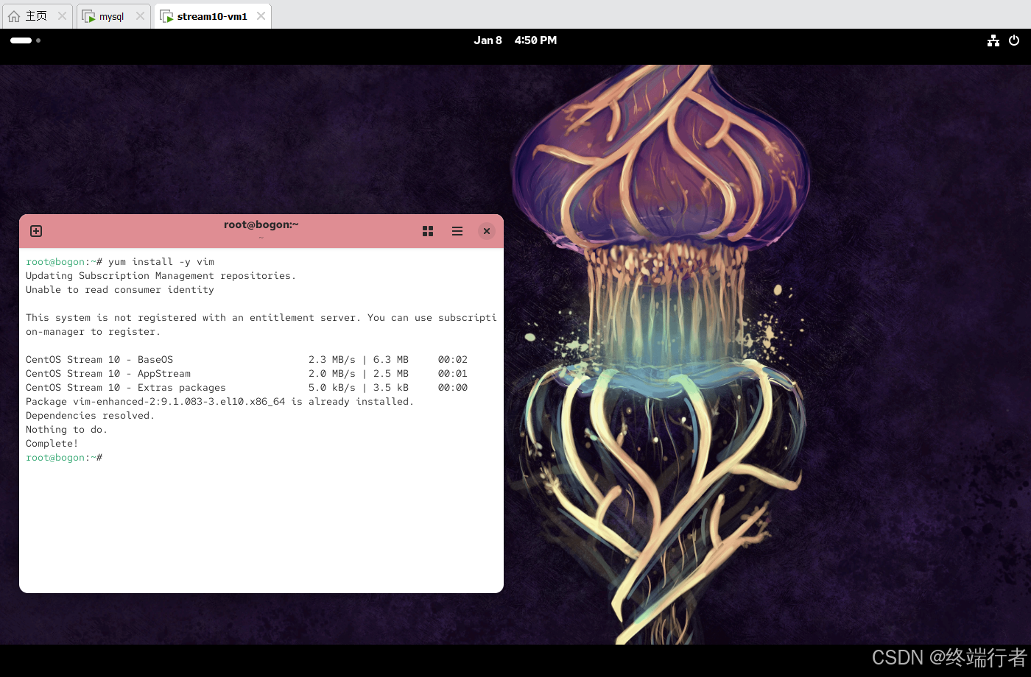Screen dimensions: 1031x677
Task: Click the 'CentOS Stream 10 - AppStream' row
Action: (x=247, y=374)
